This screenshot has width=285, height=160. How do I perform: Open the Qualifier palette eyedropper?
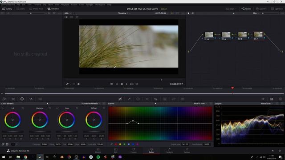(x=129, y=99)
